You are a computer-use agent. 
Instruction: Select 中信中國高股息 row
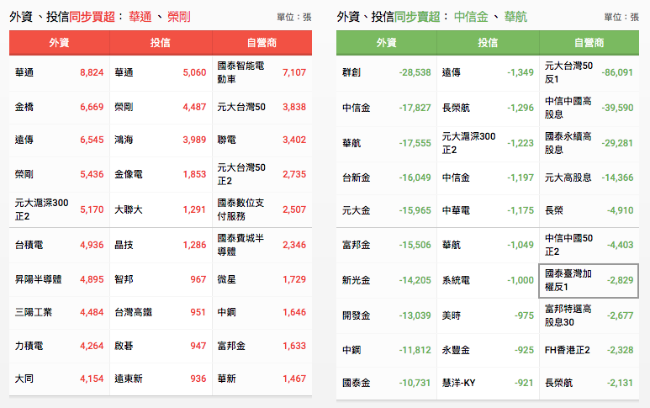589,108
